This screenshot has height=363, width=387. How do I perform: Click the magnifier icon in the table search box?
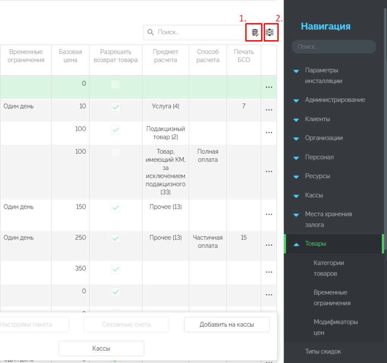click(151, 33)
